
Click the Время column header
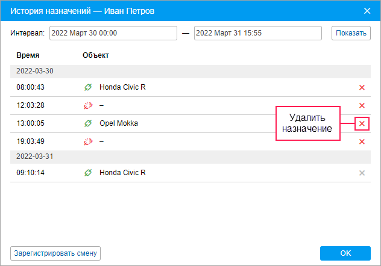(x=28, y=55)
